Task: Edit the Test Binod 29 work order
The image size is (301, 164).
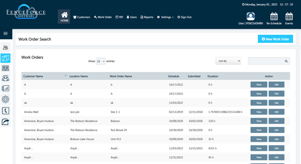Action: 276,130
